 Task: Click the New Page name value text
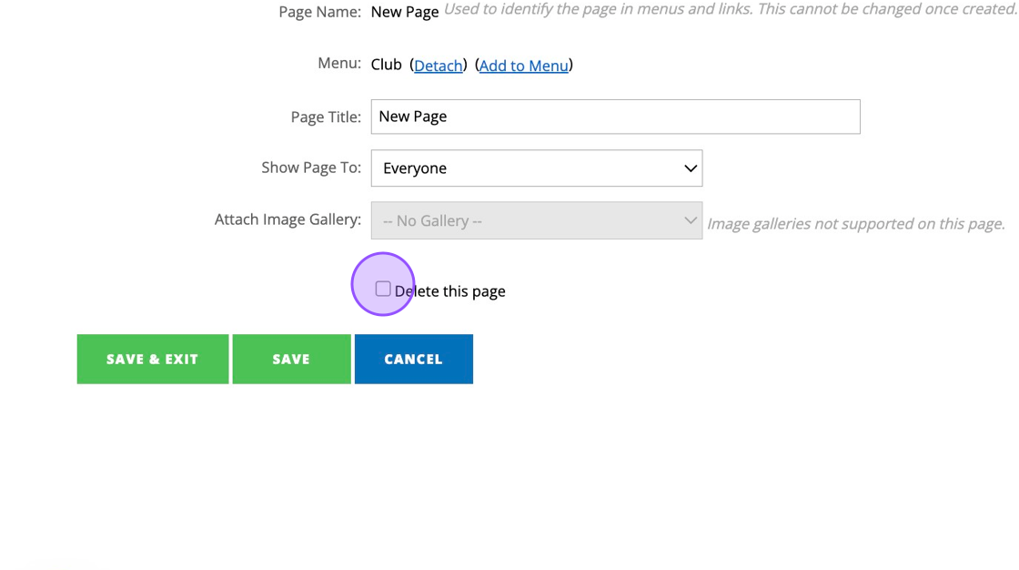click(x=405, y=12)
